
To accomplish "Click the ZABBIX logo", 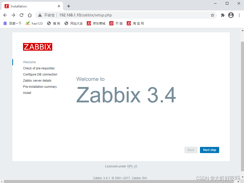I will pos(37,47).
